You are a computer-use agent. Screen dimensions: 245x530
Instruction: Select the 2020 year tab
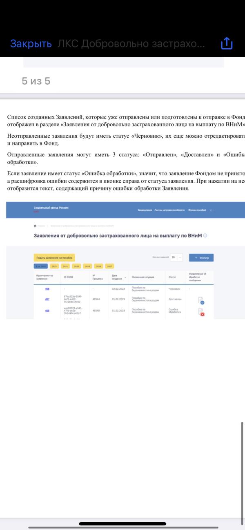[x=76, y=266]
